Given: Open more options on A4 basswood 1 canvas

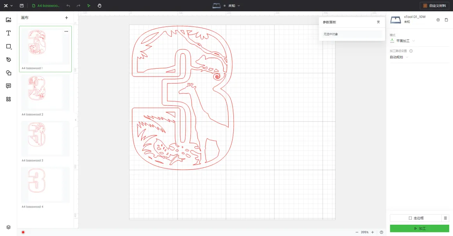Looking at the screenshot, I should click(66, 31).
